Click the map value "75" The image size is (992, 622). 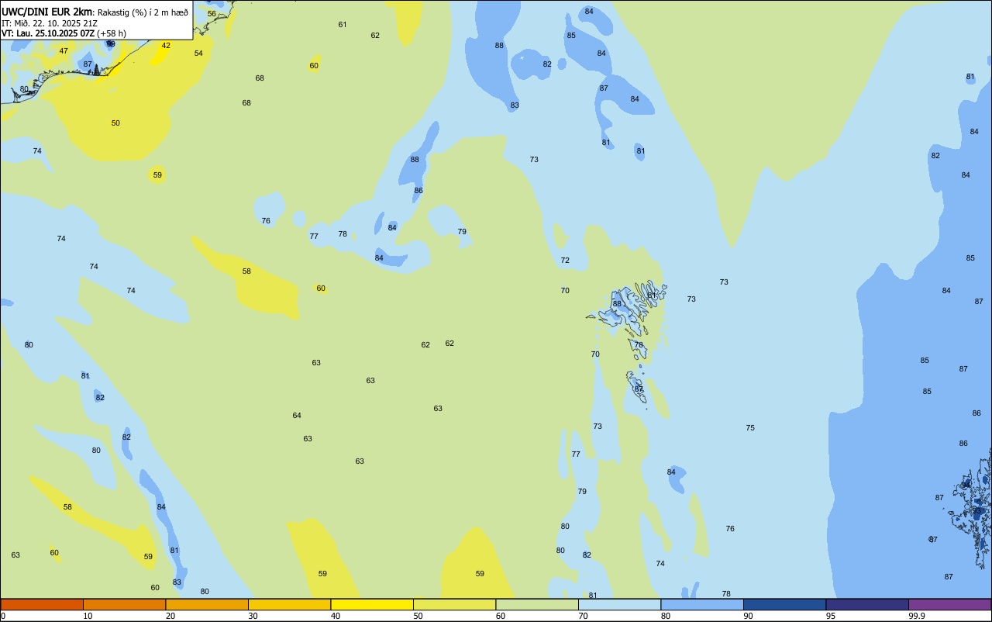(x=750, y=428)
